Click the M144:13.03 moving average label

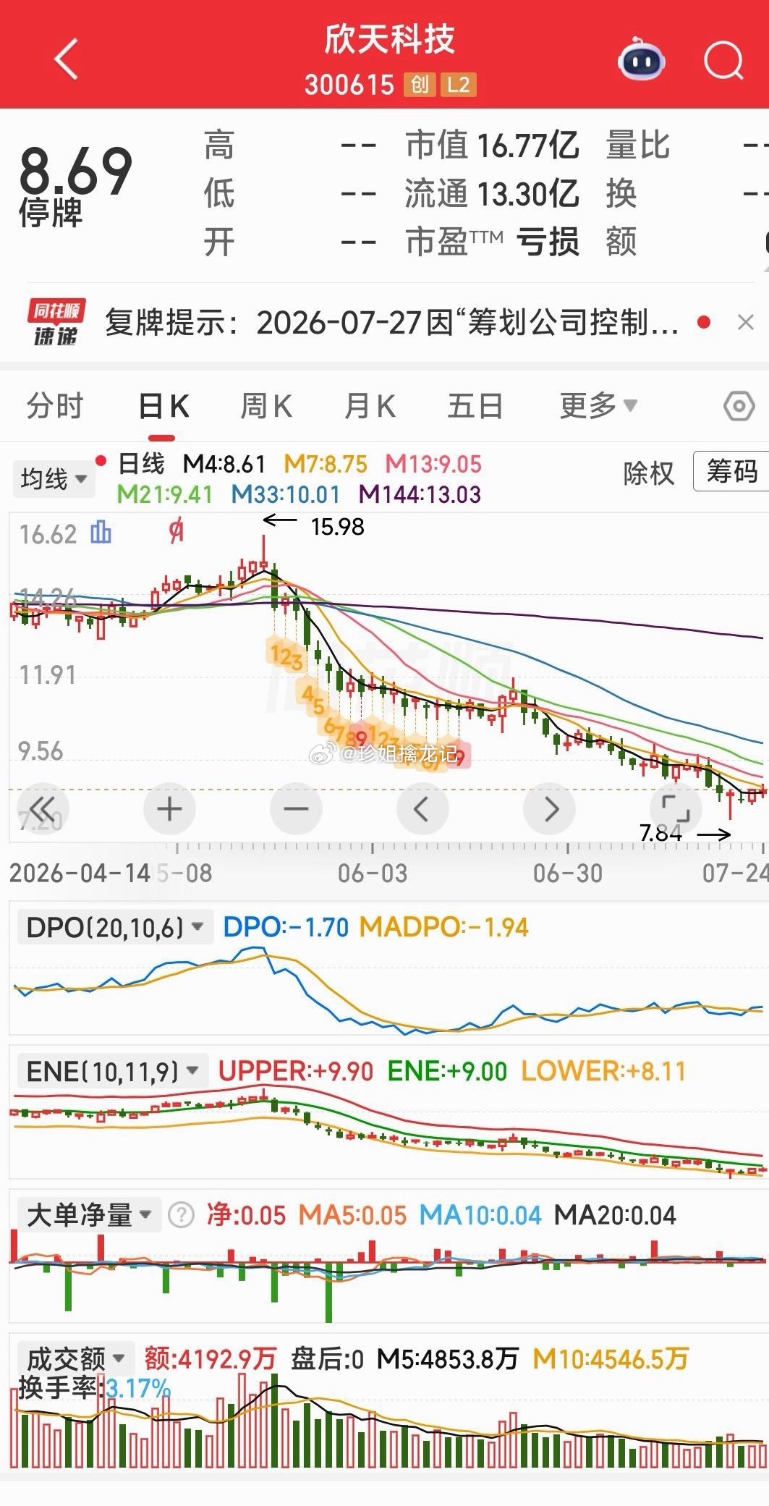coord(420,494)
